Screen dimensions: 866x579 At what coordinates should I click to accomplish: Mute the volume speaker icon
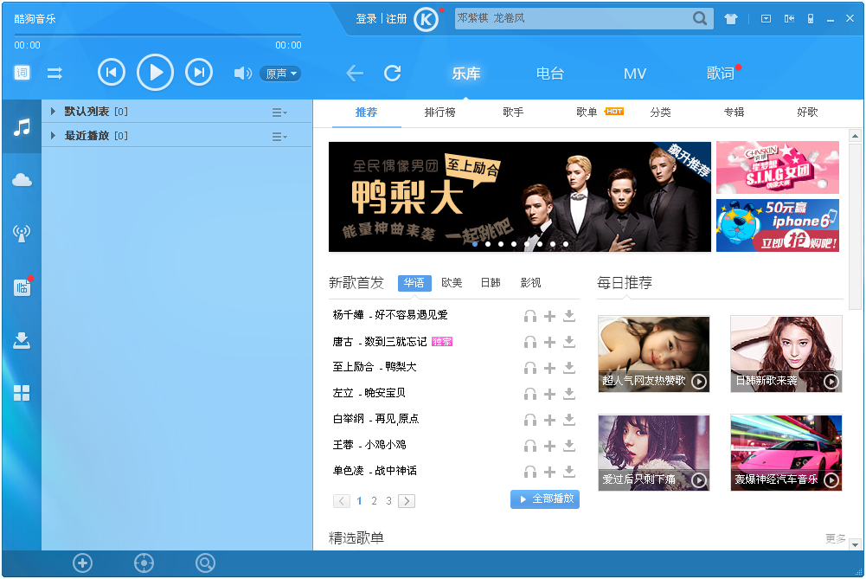pyautogui.click(x=242, y=74)
